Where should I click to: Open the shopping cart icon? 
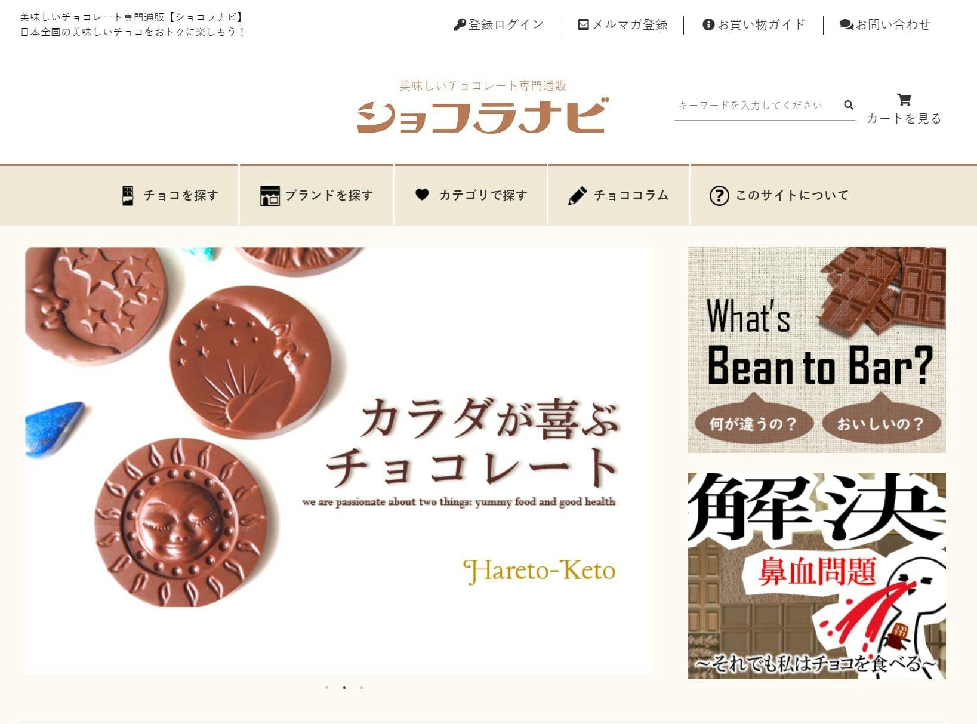pyautogui.click(x=904, y=100)
